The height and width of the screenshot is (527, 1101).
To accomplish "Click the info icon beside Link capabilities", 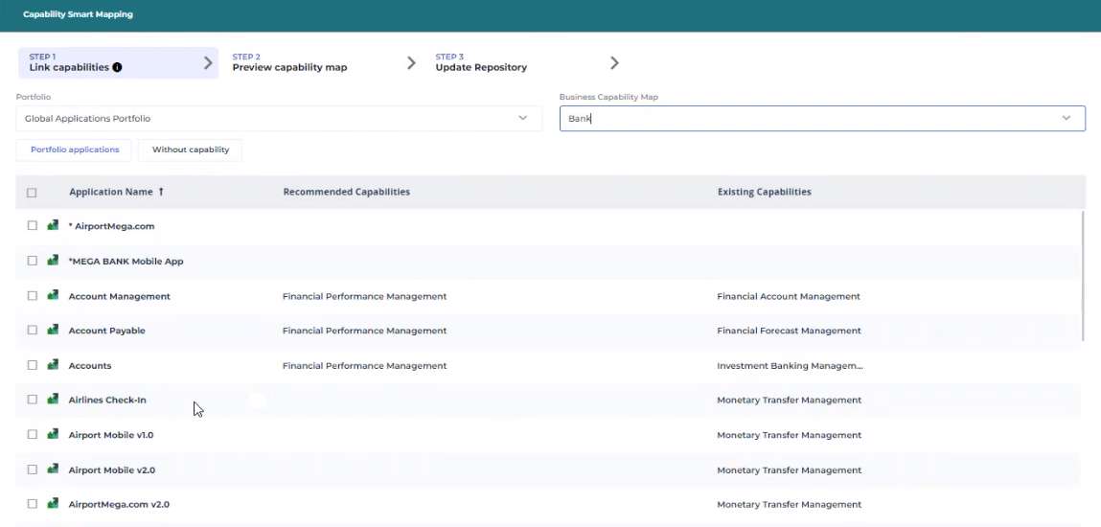I will pos(117,68).
